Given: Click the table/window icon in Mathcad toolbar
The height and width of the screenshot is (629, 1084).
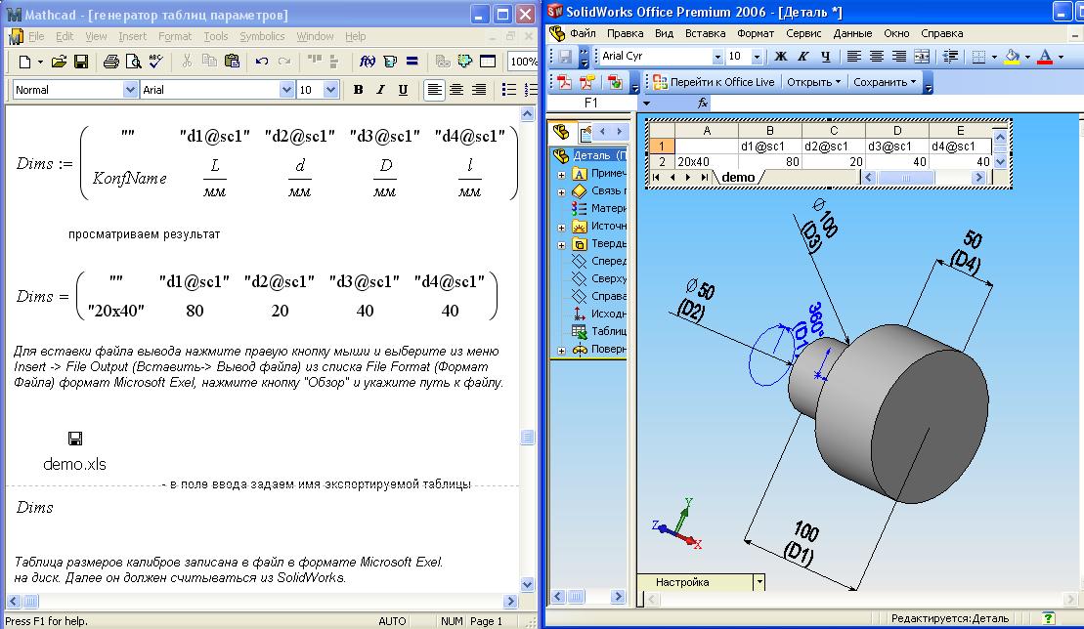Looking at the screenshot, I should [x=488, y=62].
